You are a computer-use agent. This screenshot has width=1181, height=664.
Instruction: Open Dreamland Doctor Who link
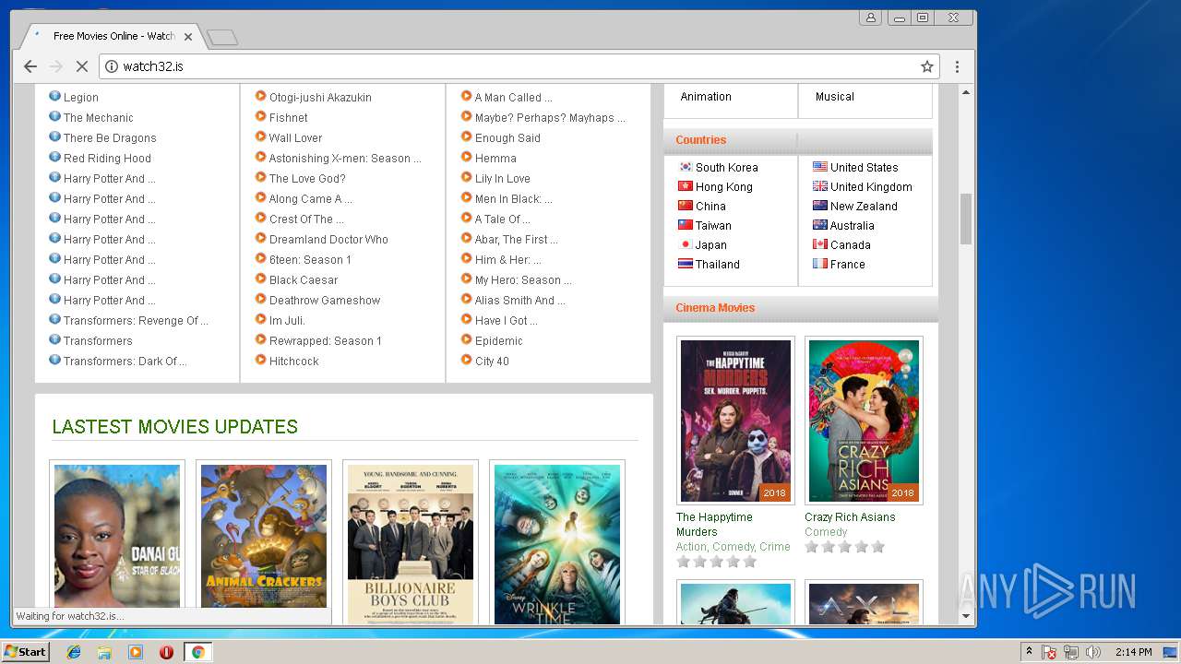pyautogui.click(x=328, y=240)
